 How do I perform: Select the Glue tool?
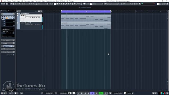(66, 4)
